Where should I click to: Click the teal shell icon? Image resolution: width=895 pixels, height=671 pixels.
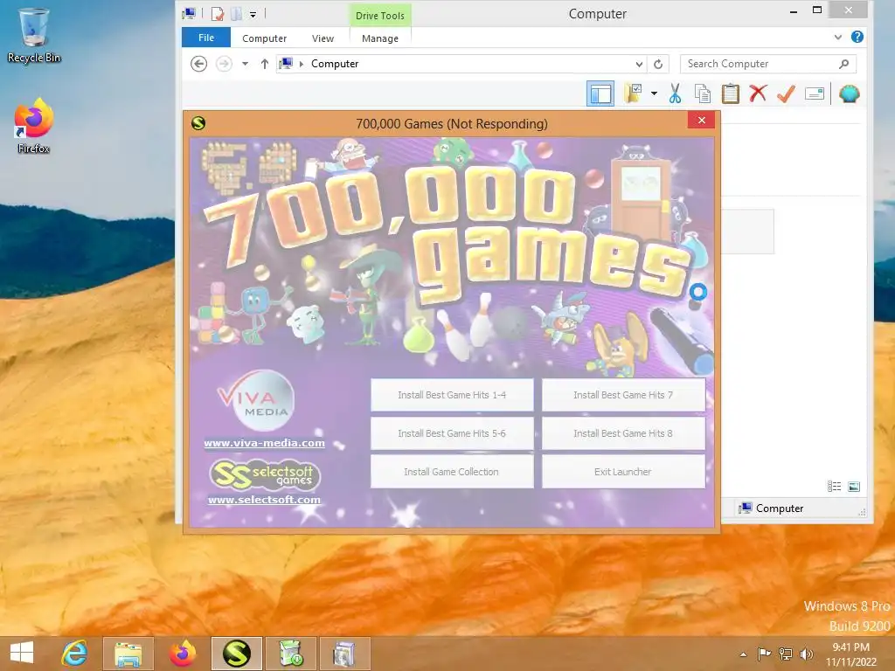[x=850, y=93]
